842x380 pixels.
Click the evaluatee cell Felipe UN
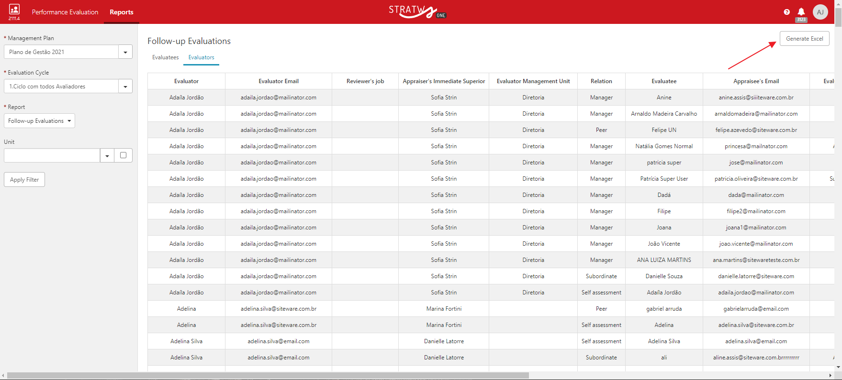coord(664,130)
